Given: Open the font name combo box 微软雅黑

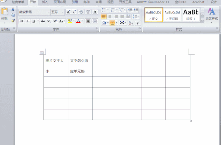Looking at the screenshot, I should coord(35,12).
